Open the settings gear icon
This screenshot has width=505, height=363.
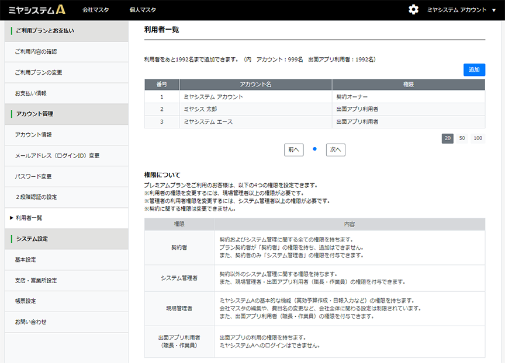tap(413, 10)
